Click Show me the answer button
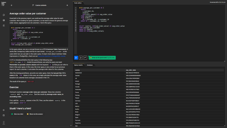Viewport: 227px width, 128px height. pyautogui.click(x=35, y=114)
